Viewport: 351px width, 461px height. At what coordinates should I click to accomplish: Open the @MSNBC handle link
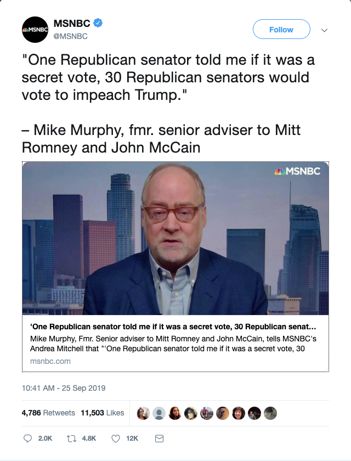tap(71, 36)
